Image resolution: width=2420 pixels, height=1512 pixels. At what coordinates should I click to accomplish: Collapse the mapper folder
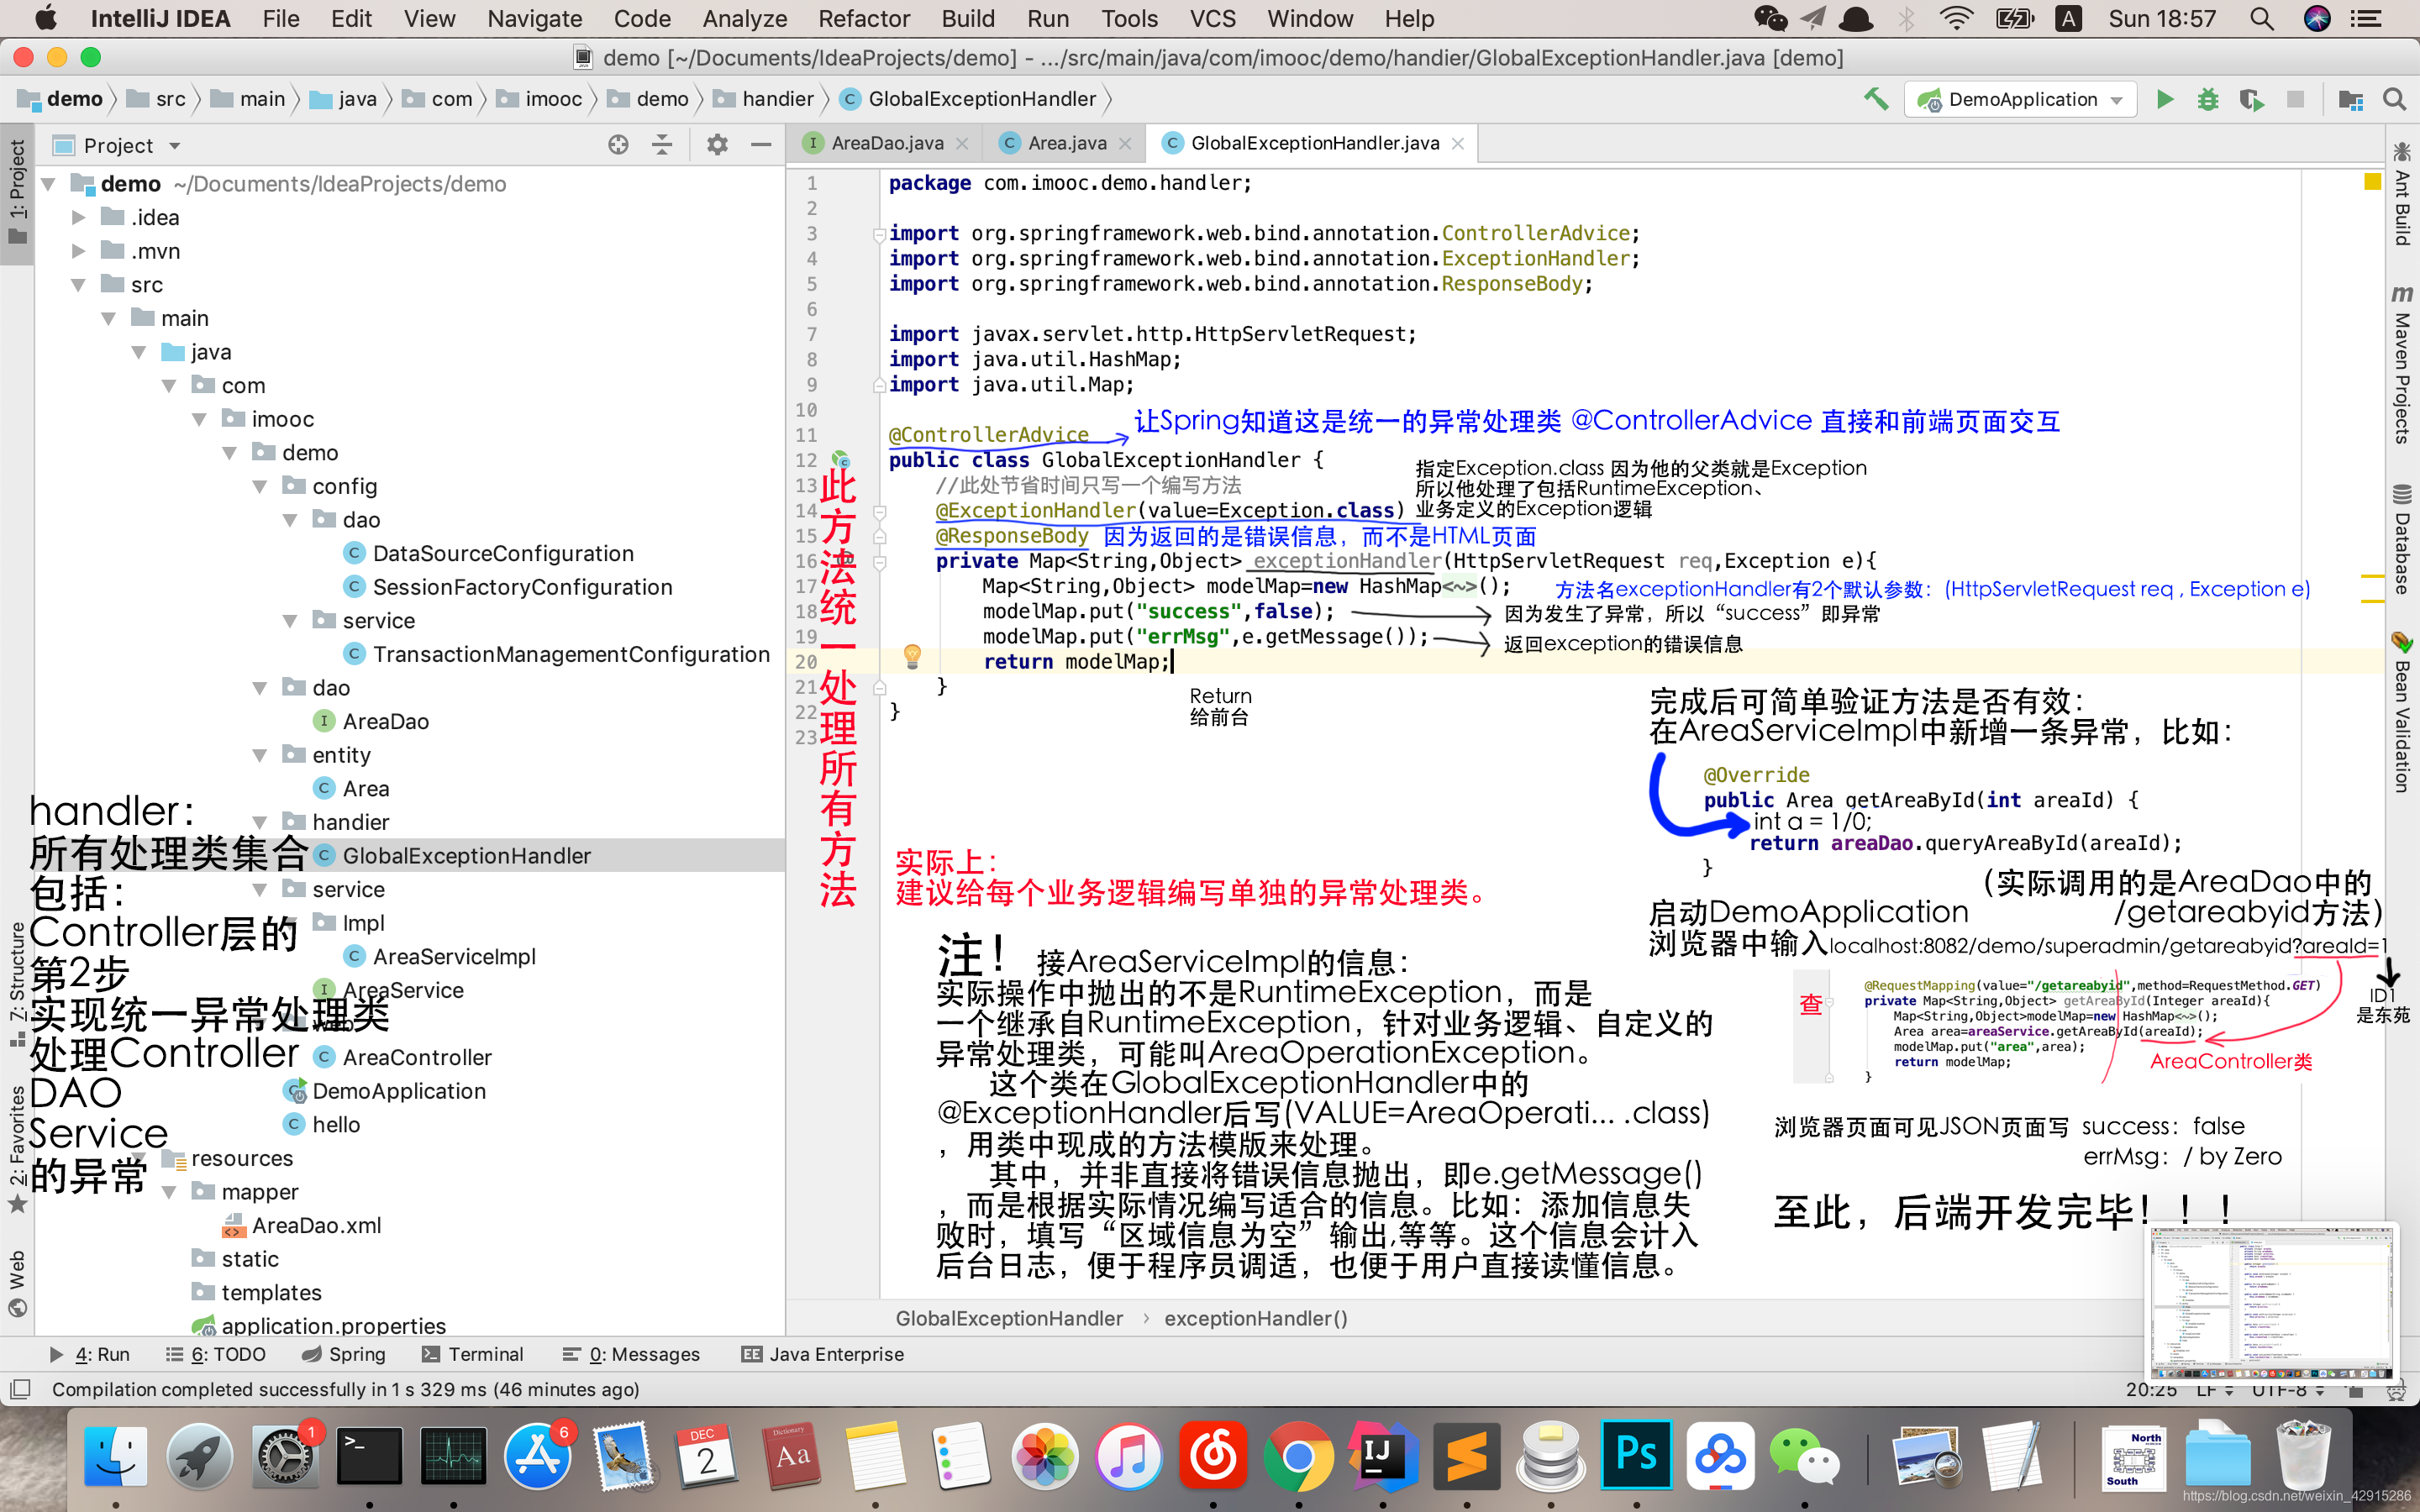coord(169,1192)
